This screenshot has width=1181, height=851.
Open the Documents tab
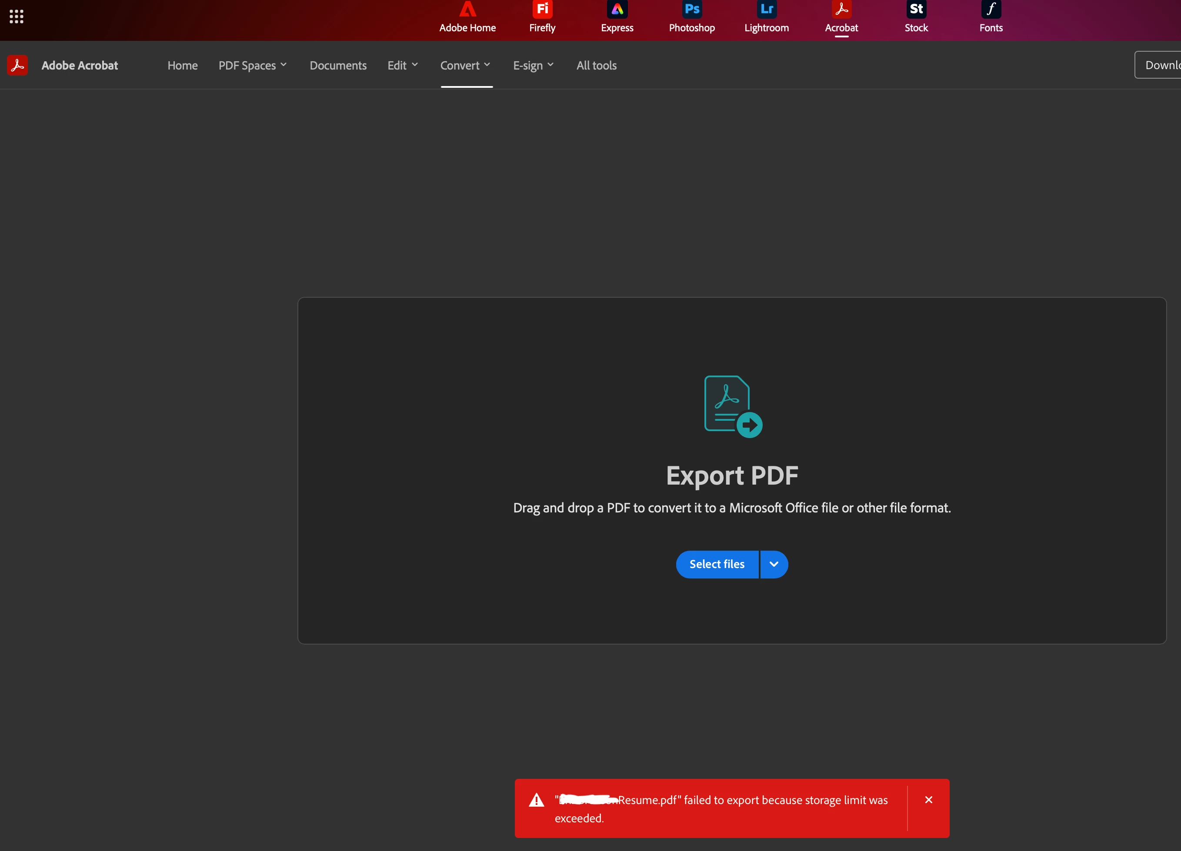click(338, 66)
